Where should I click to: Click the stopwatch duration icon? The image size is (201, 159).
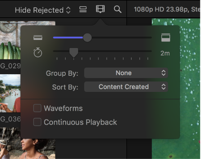coord(38,53)
